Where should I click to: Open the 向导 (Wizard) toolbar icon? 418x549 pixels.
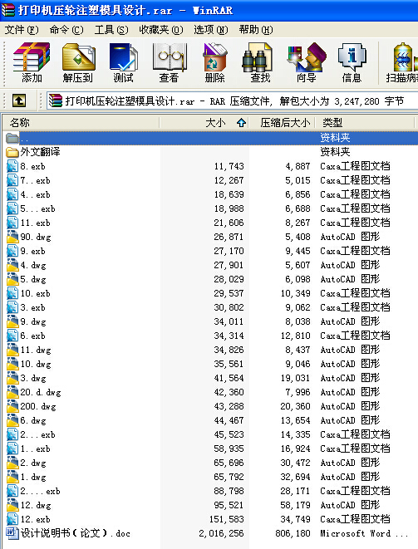click(307, 62)
